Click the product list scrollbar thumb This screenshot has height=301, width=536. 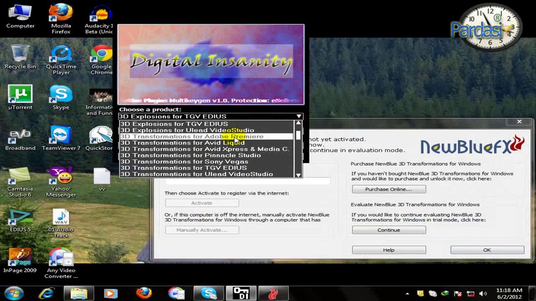pos(298,135)
